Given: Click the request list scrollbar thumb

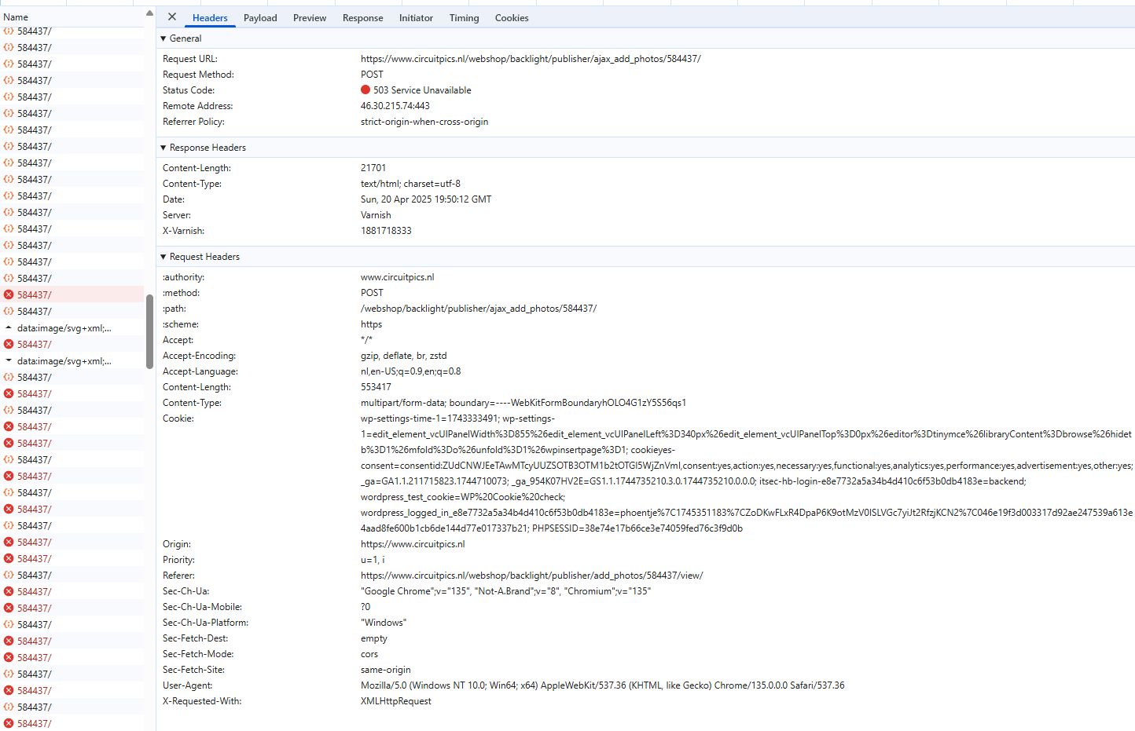Looking at the screenshot, I should pyautogui.click(x=149, y=331).
